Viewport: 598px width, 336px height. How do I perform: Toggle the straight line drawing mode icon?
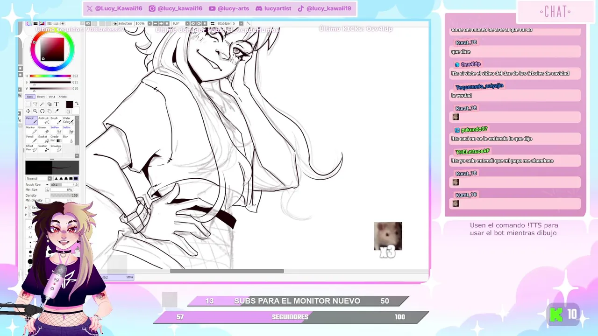(249, 23)
